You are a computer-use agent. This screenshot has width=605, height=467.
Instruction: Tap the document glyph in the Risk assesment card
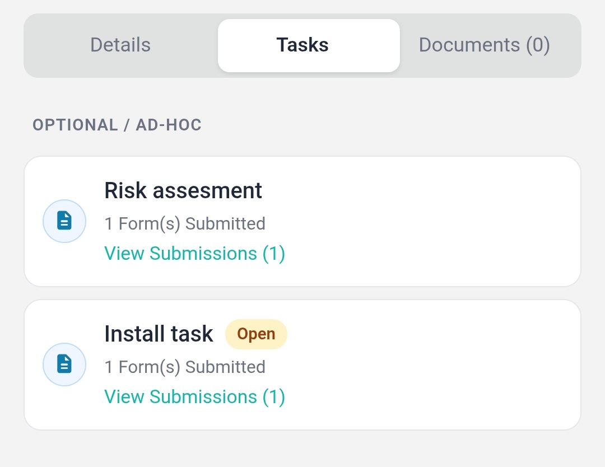tap(64, 221)
